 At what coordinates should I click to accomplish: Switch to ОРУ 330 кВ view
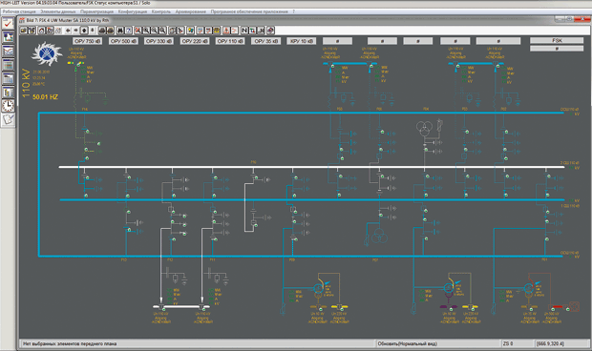tap(159, 41)
